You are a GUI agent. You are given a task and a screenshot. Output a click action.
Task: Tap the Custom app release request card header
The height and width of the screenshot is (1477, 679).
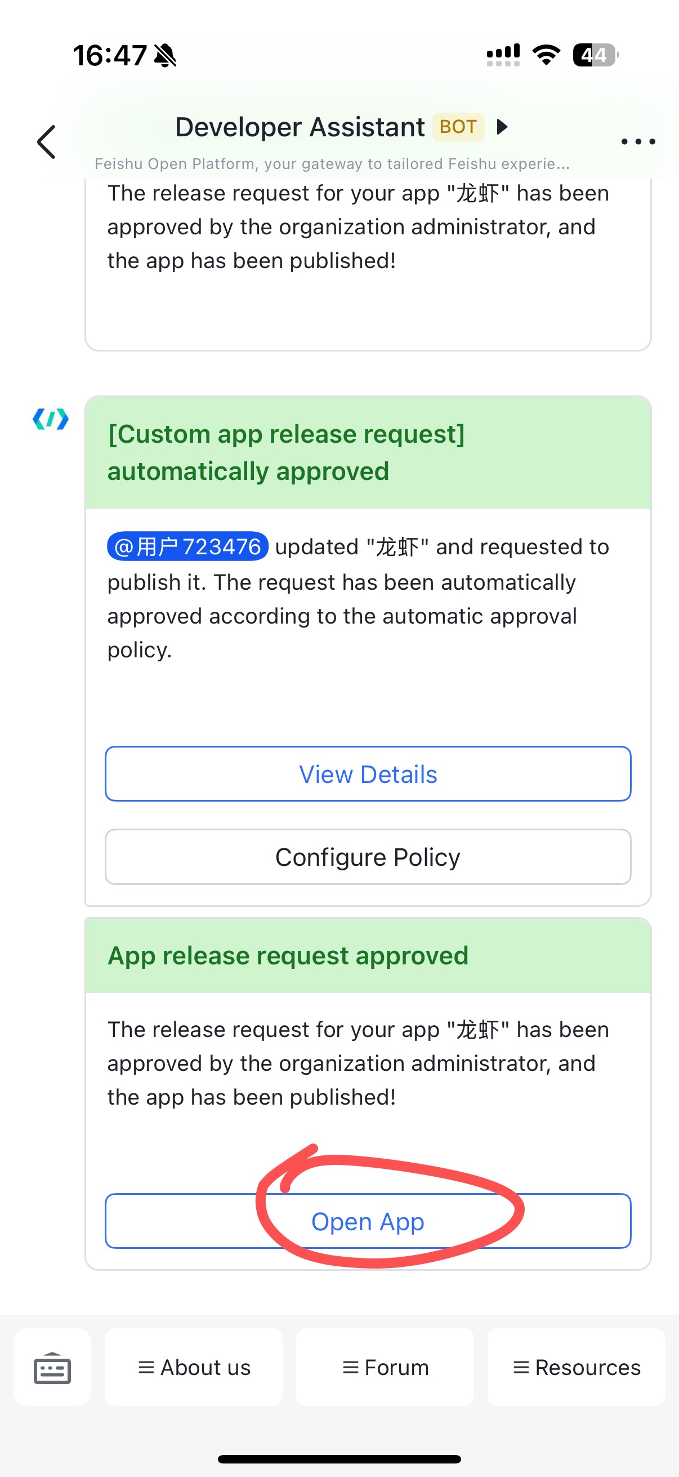click(x=368, y=452)
